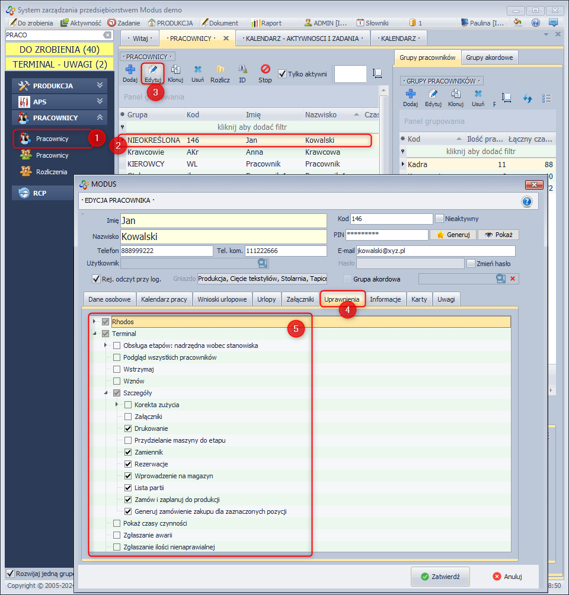Open the Grupy akordowe tab
Image resolution: width=569 pixels, height=595 pixels.
490,57
